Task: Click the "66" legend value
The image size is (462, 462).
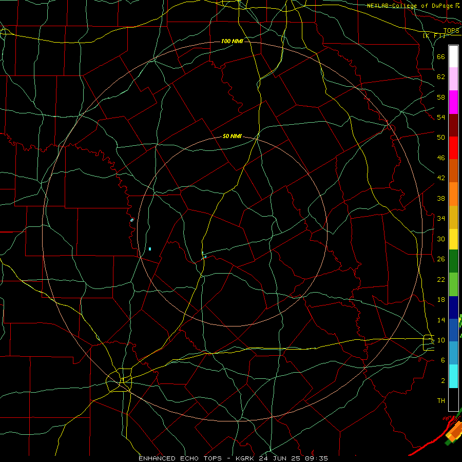Action: point(441,57)
